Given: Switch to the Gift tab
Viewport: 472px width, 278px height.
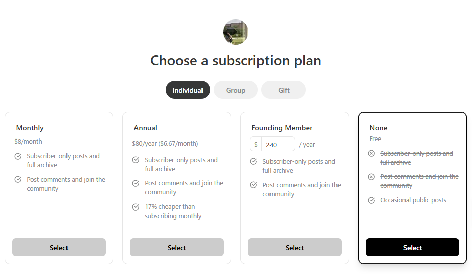Looking at the screenshot, I should click(x=284, y=90).
